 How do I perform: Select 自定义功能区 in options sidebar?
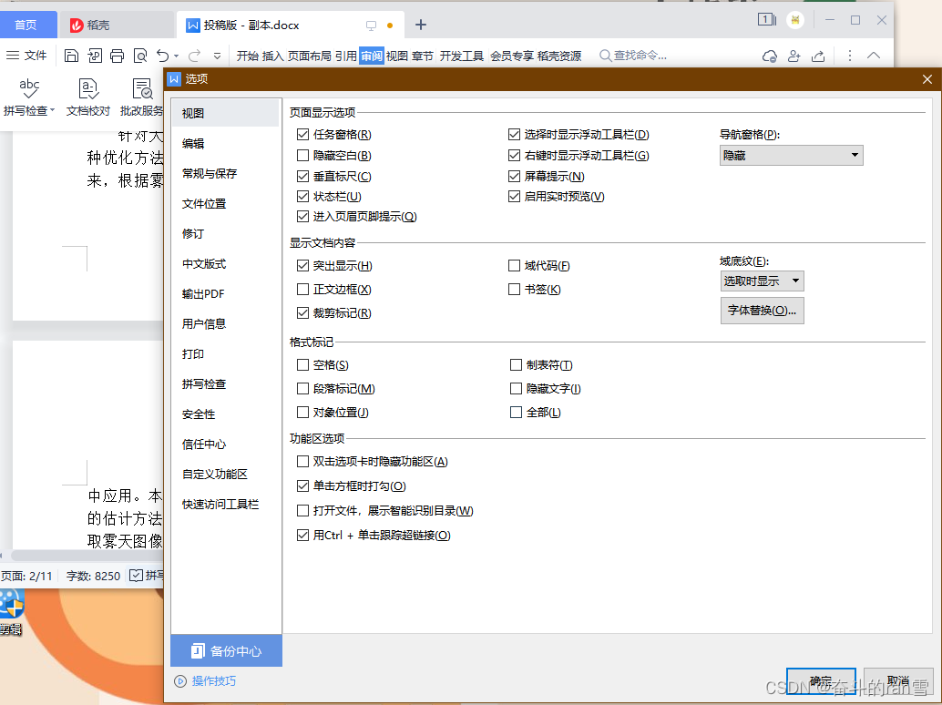pos(225,474)
